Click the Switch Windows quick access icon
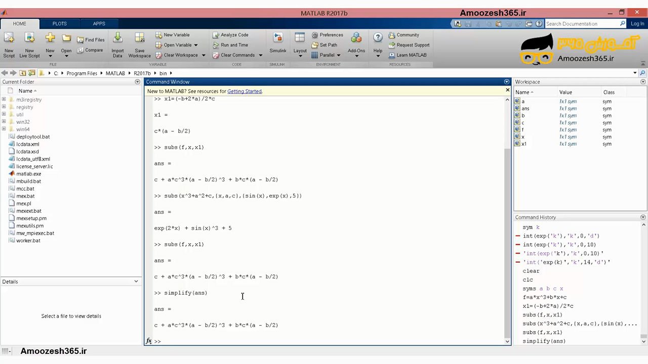 (x=529, y=24)
